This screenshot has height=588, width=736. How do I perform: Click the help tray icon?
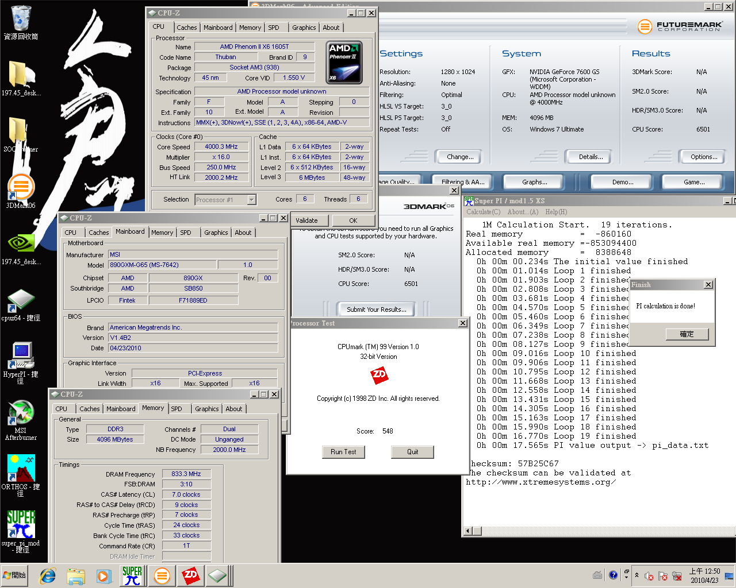613,575
